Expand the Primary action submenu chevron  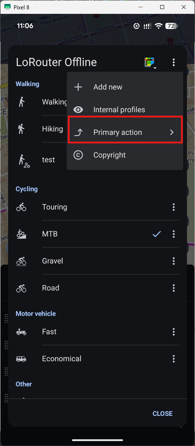(172, 132)
